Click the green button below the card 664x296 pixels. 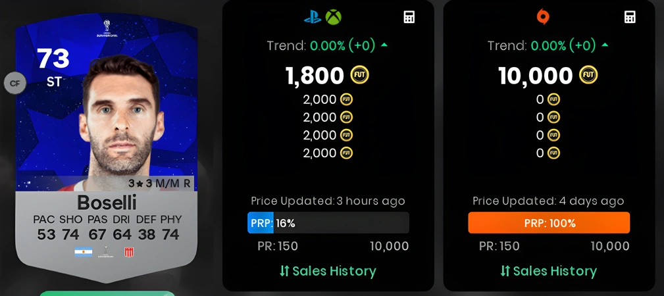[x=107, y=293]
